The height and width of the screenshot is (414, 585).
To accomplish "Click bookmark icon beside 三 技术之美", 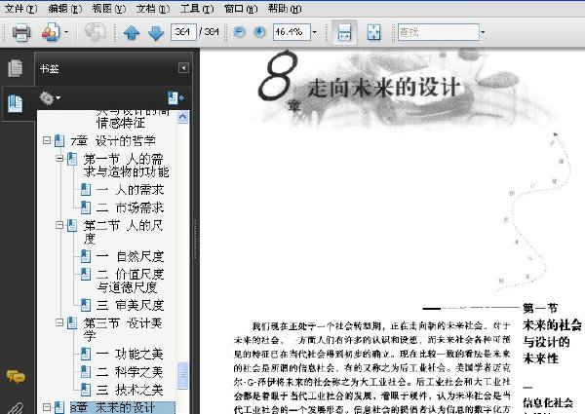I will [86, 390].
